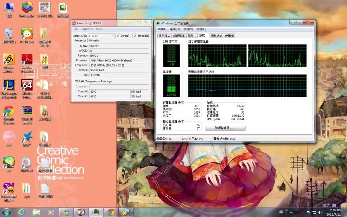Open Google Chrome from the taskbar
The width and height of the screenshot is (347, 217).
111,212
